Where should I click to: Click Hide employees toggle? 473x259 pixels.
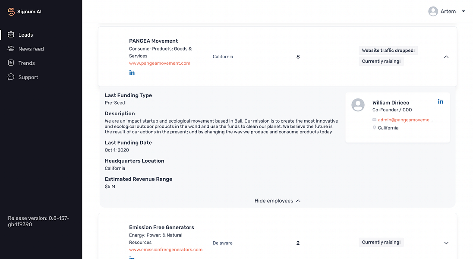277,201
